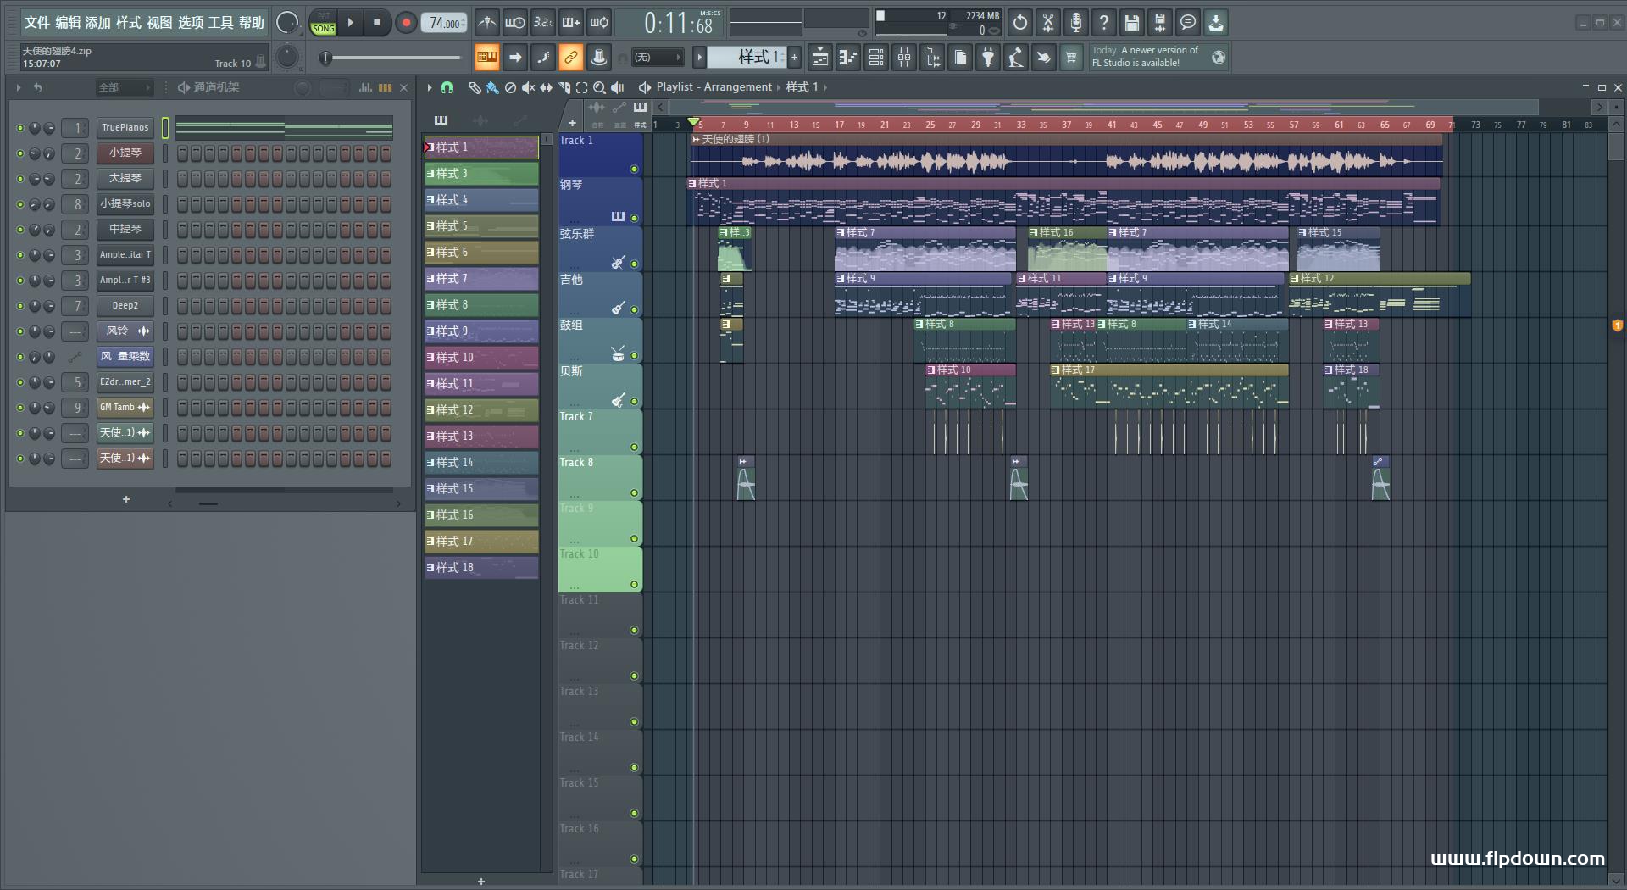The image size is (1627, 890).
Task: Select the playlist Slice tool
Action: click(x=564, y=87)
